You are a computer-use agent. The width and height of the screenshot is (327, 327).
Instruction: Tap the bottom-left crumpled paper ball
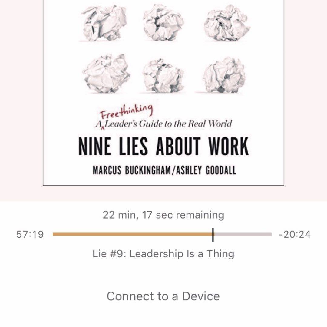[106, 73]
